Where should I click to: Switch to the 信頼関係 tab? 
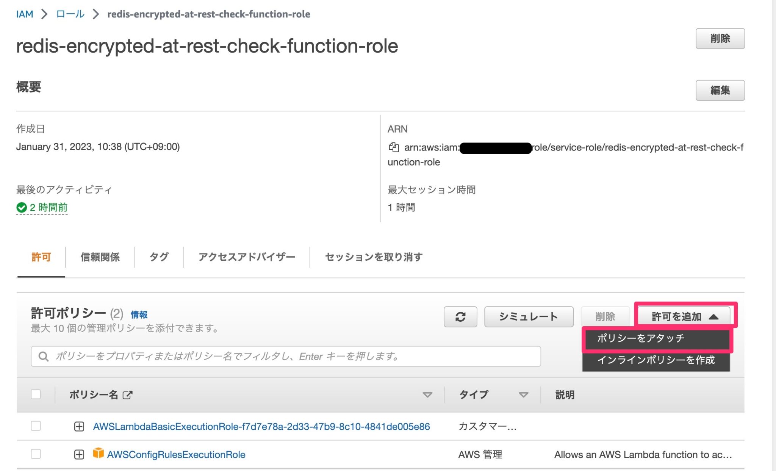pyautogui.click(x=100, y=257)
